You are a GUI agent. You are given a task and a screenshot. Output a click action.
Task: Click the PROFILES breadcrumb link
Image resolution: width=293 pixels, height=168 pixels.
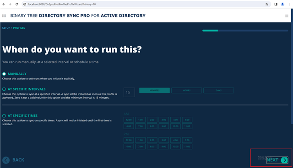point(19,28)
